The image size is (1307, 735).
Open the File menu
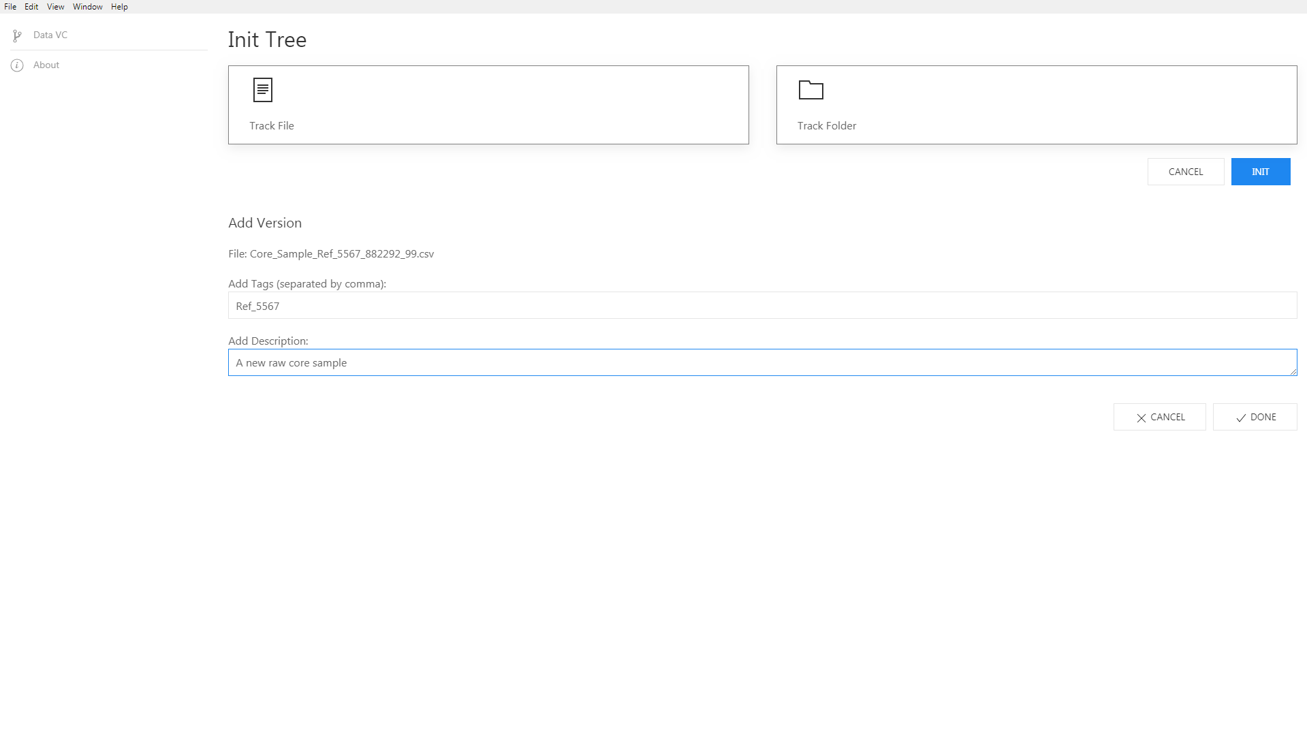pyautogui.click(x=10, y=7)
